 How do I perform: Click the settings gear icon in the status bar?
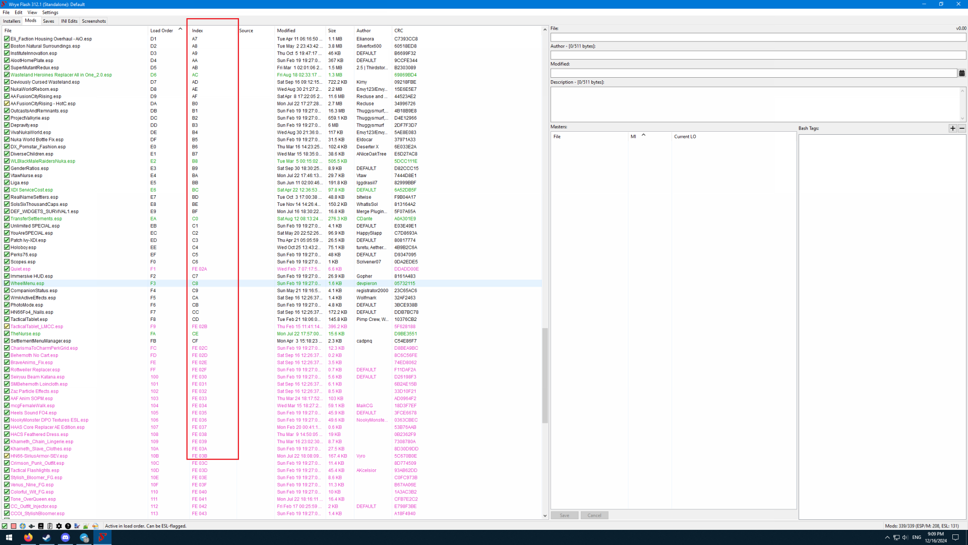(x=59, y=526)
